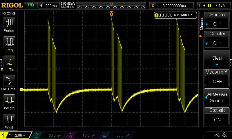Click the waveform memory position bar
The width and height of the screenshot is (232, 139).
pos(111,5)
